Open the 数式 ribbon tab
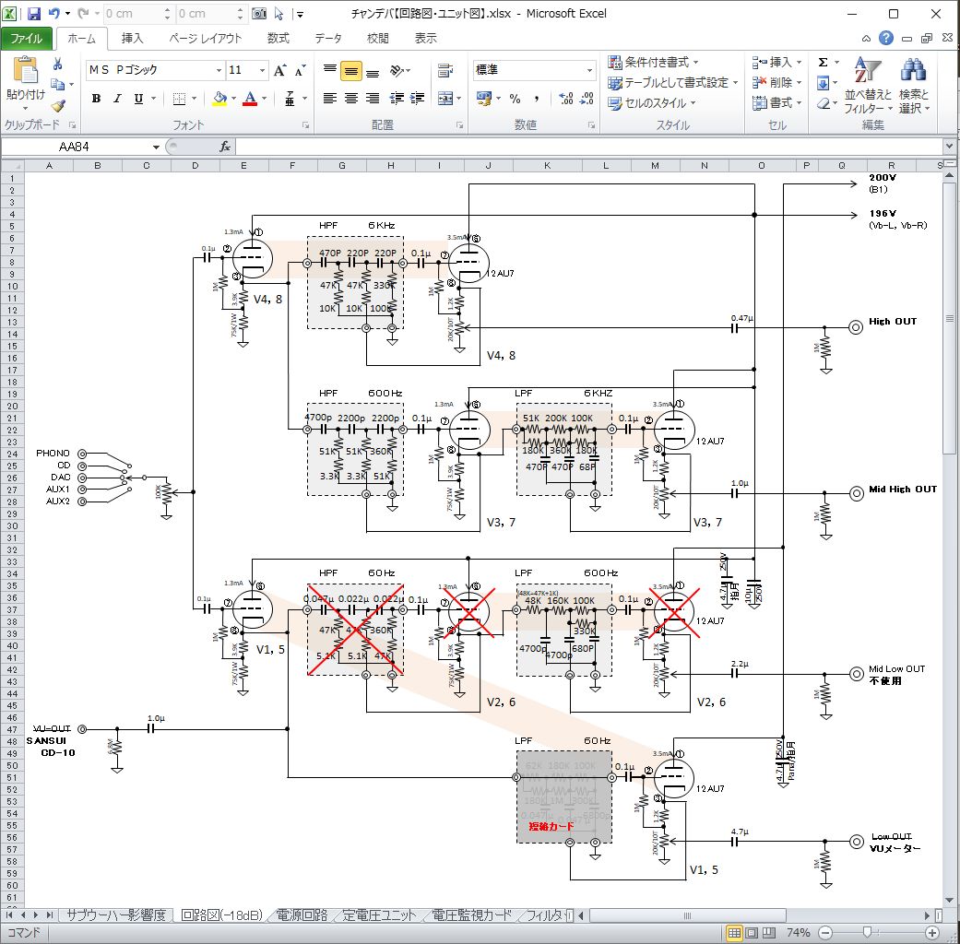The width and height of the screenshot is (960, 944). (x=278, y=38)
